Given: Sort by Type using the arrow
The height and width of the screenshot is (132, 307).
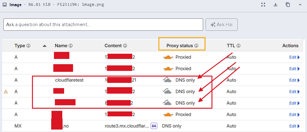Looking at the screenshot, I should click(x=45, y=46).
